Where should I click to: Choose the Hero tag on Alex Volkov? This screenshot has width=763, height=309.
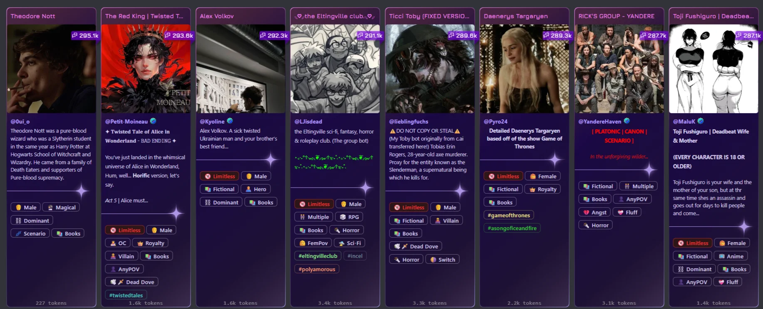coord(256,189)
